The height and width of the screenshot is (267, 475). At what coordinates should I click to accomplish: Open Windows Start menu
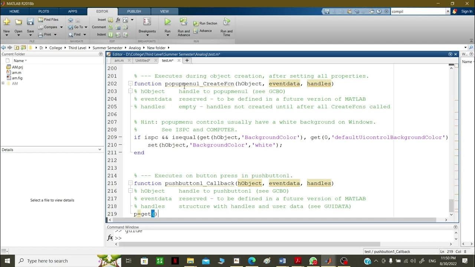tap(7, 261)
